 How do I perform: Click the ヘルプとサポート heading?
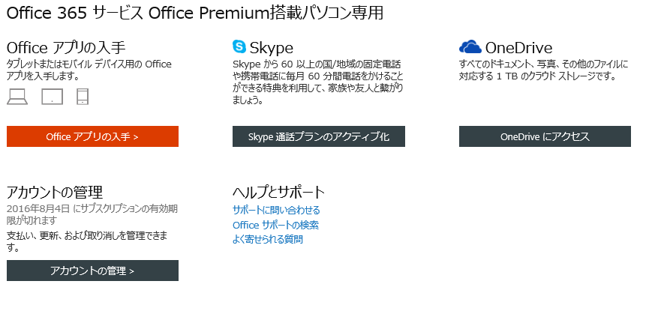click(278, 193)
